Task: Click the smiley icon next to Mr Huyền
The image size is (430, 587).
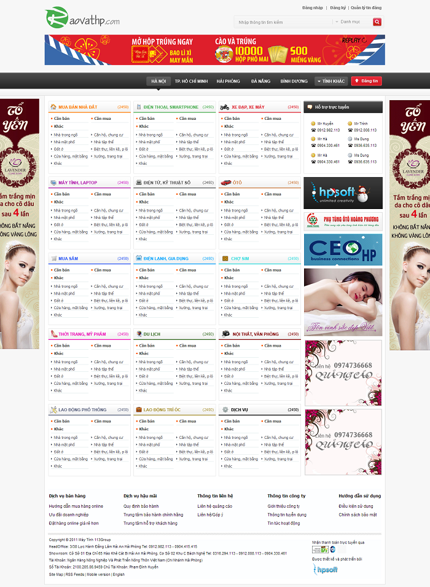Action: click(313, 124)
